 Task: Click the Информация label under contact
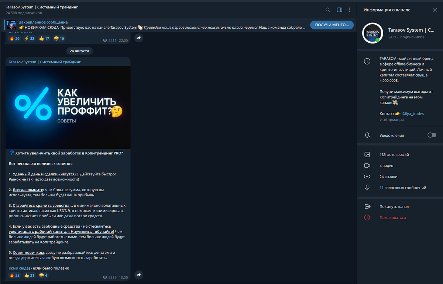click(391, 120)
